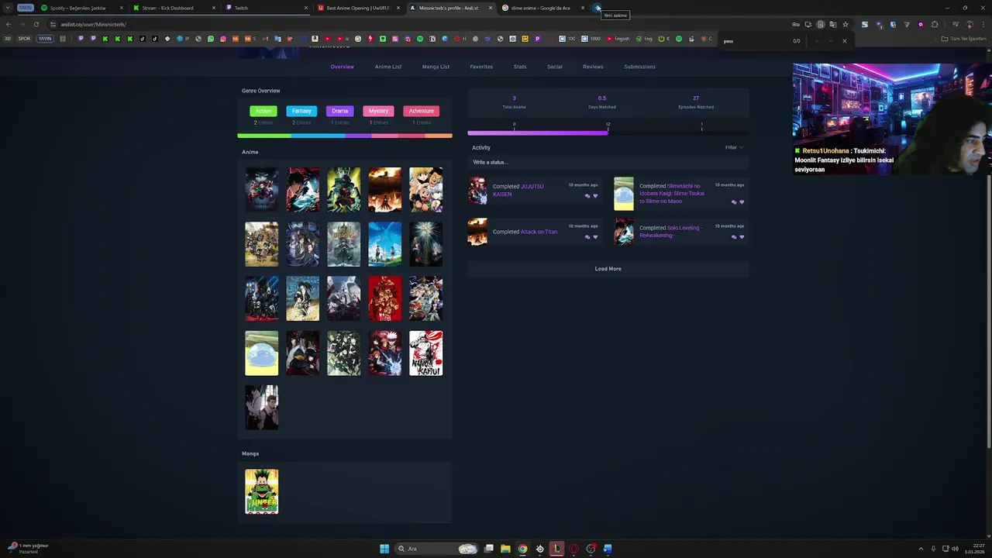Open Windows Start menu
Image resolution: width=992 pixels, height=558 pixels.
tap(384, 549)
